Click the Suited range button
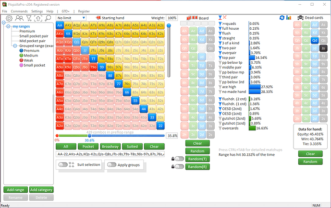331x208 pixels. pos(132,147)
